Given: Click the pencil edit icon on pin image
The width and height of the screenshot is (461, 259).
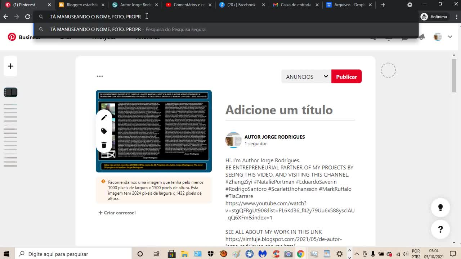Looking at the screenshot, I should [x=104, y=118].
